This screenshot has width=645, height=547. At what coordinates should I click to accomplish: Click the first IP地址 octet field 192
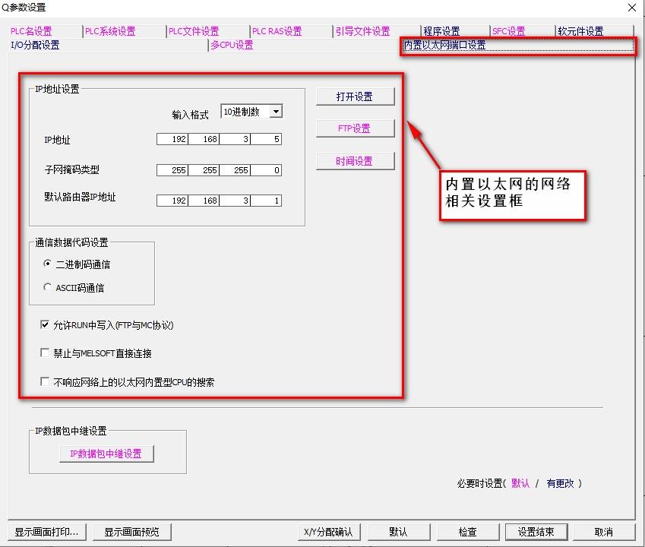tap(172, 139)
